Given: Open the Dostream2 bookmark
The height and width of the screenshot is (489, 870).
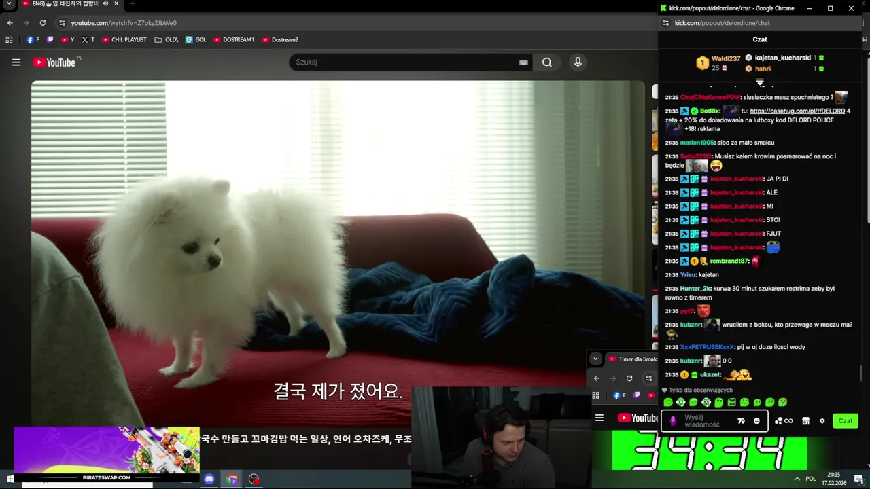Looking at the screenshot, I should click(280, 40).
